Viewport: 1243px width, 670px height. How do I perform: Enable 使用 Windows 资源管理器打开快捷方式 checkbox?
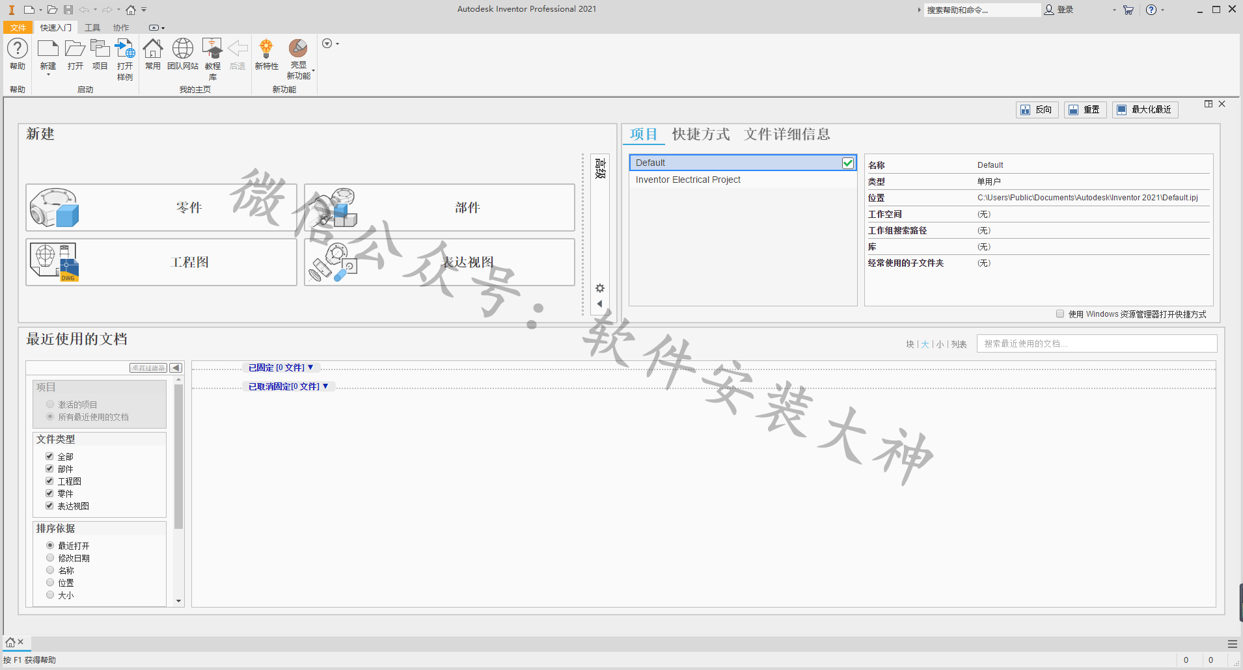point(1060,314)
